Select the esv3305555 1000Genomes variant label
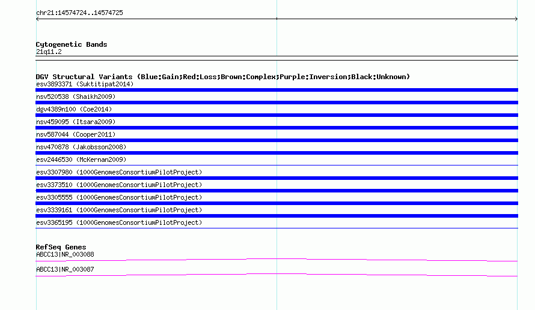This screenshot has width=535, height=310. [x=119, y=197]
